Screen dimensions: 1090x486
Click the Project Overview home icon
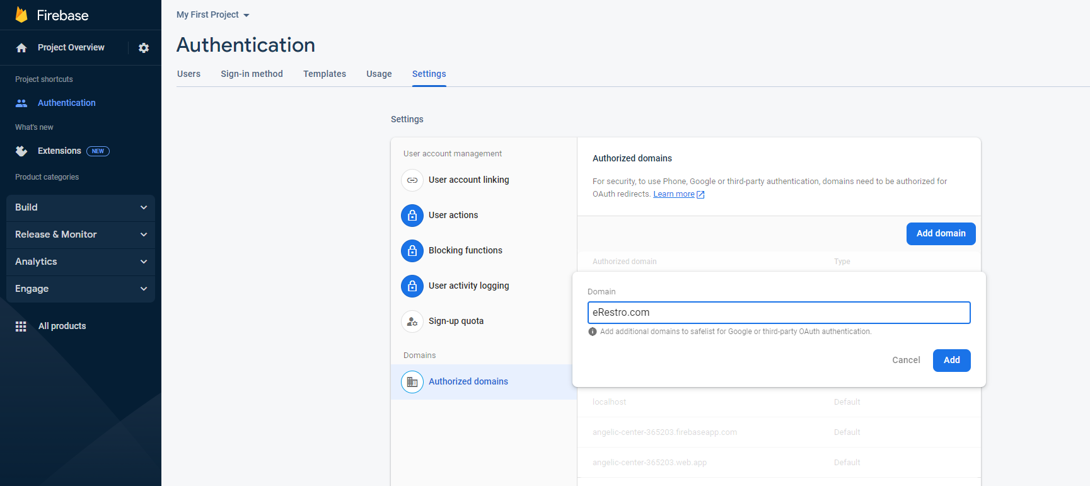click(x=21, y=48)
